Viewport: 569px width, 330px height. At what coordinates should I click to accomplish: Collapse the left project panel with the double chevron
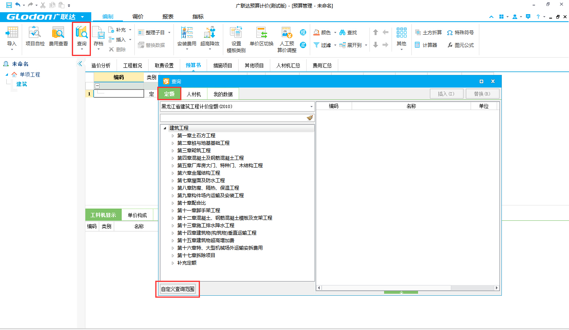[x=80, y=64]
